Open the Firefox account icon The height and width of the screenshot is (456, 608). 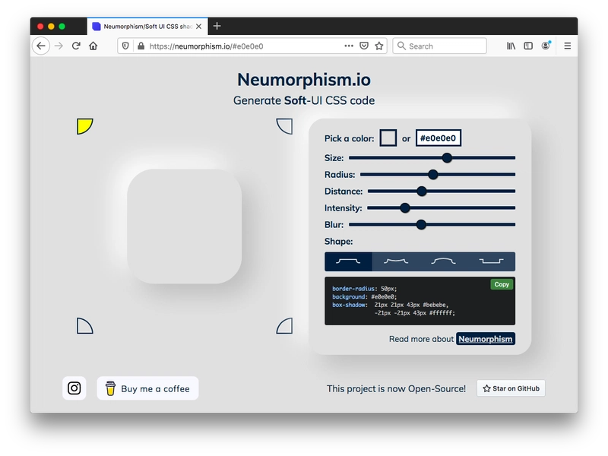click(x=546, y=46)
